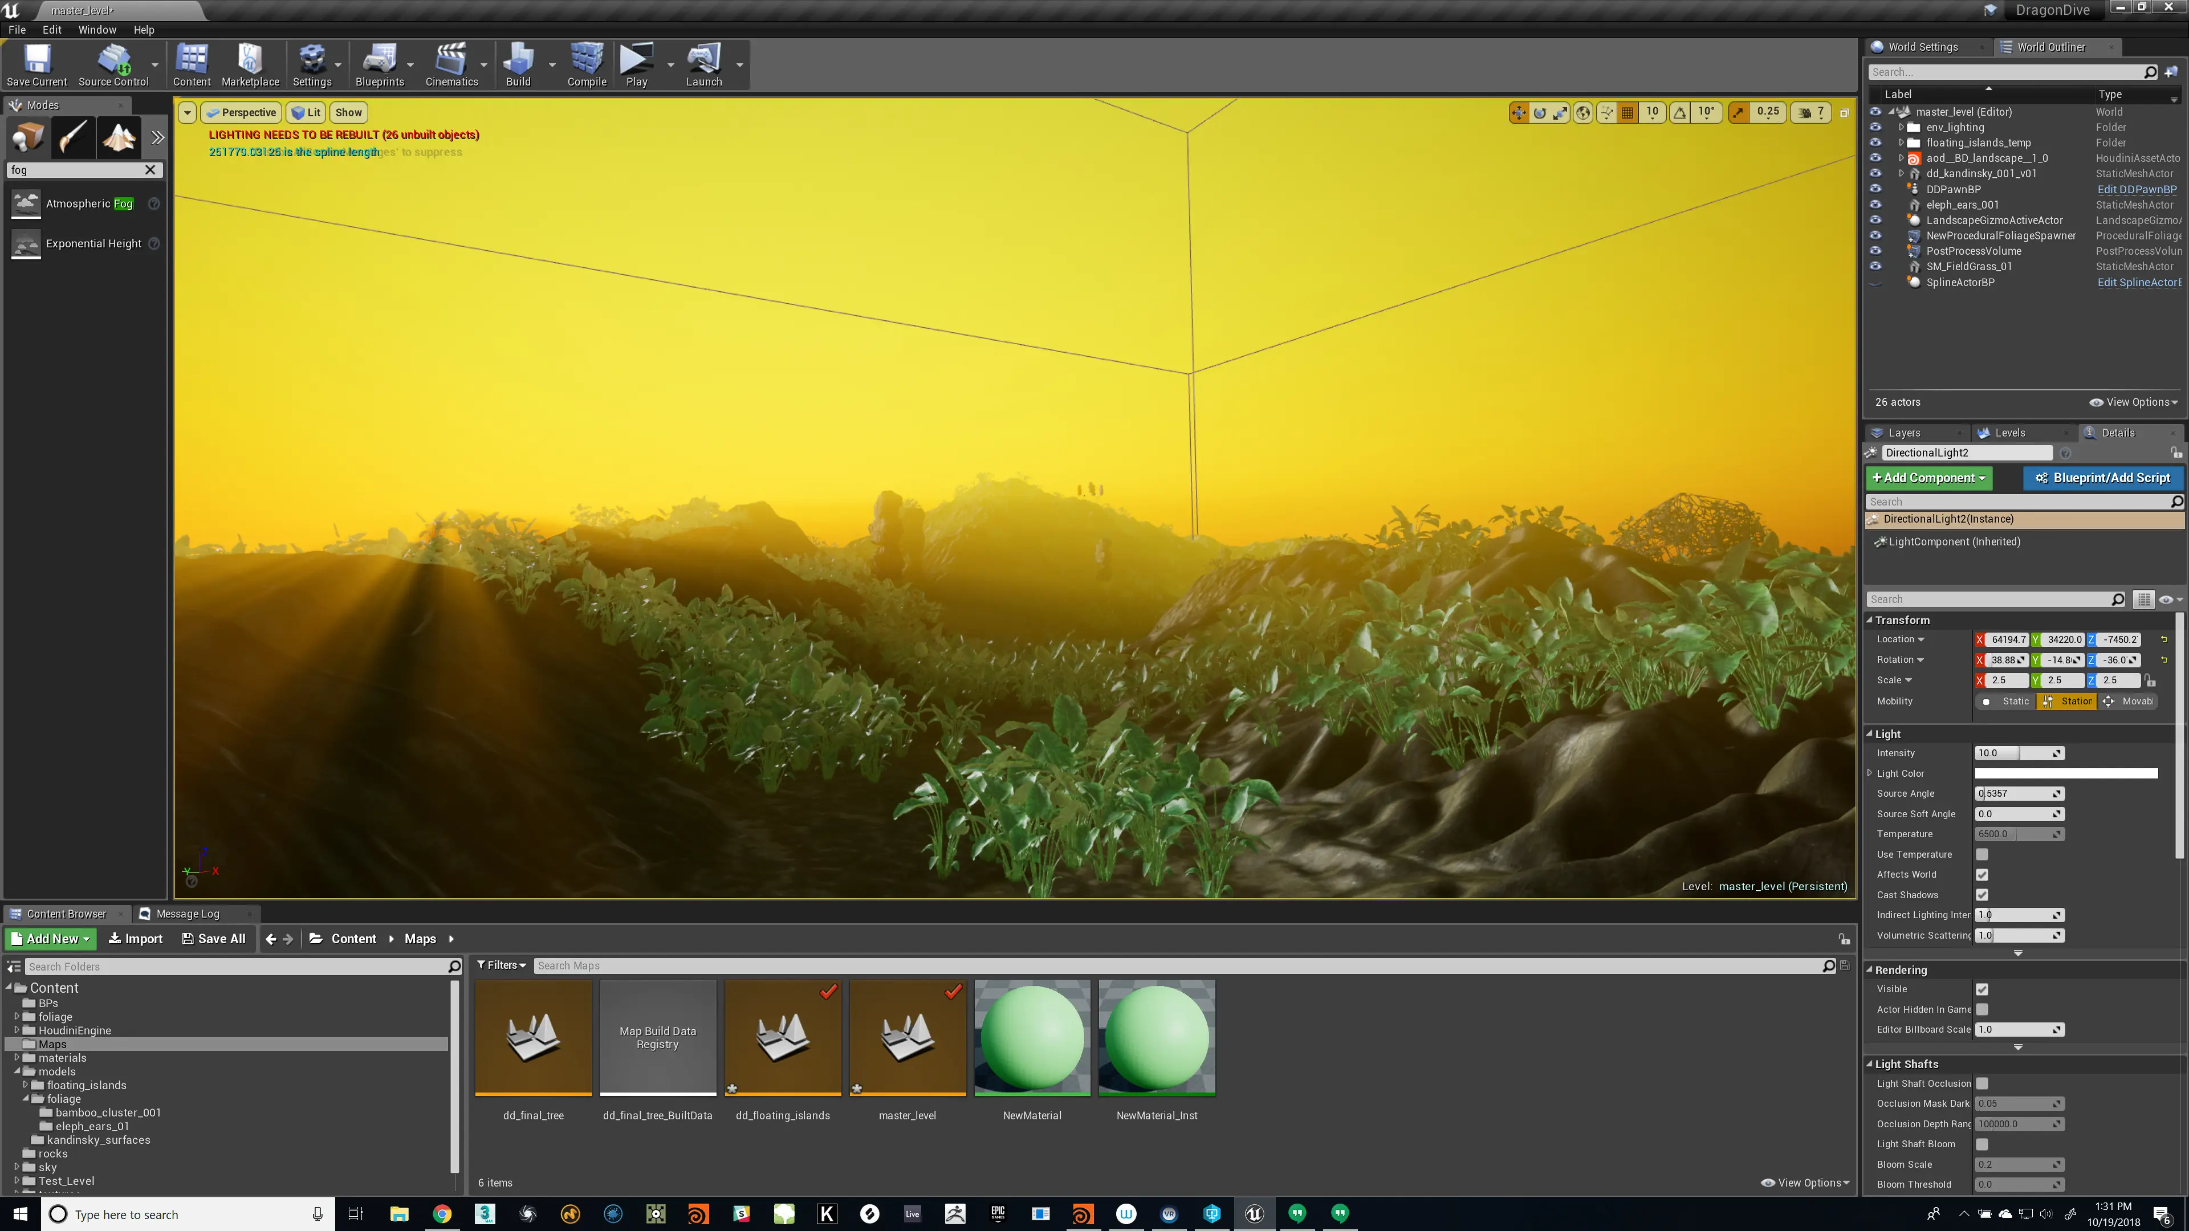
Task: Select the viewport scale gizmo tool
Action: 1560,112
